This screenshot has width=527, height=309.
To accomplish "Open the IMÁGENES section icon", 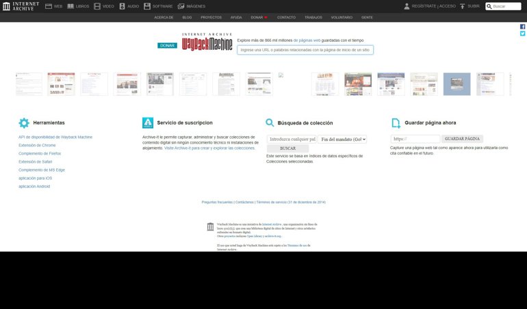I will pyautogui.click(x=181, y=6).
